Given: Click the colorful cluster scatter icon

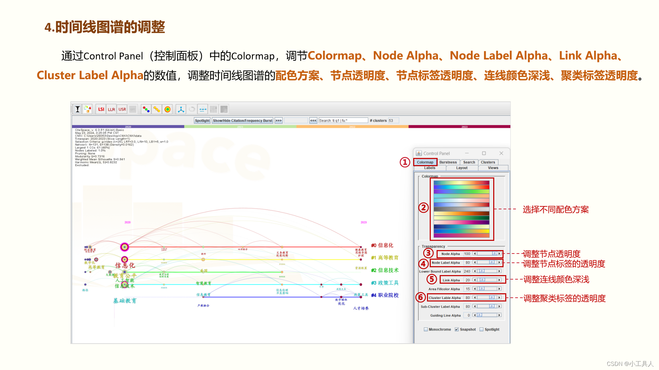Looking at the screenshot, I should [88, 109].
